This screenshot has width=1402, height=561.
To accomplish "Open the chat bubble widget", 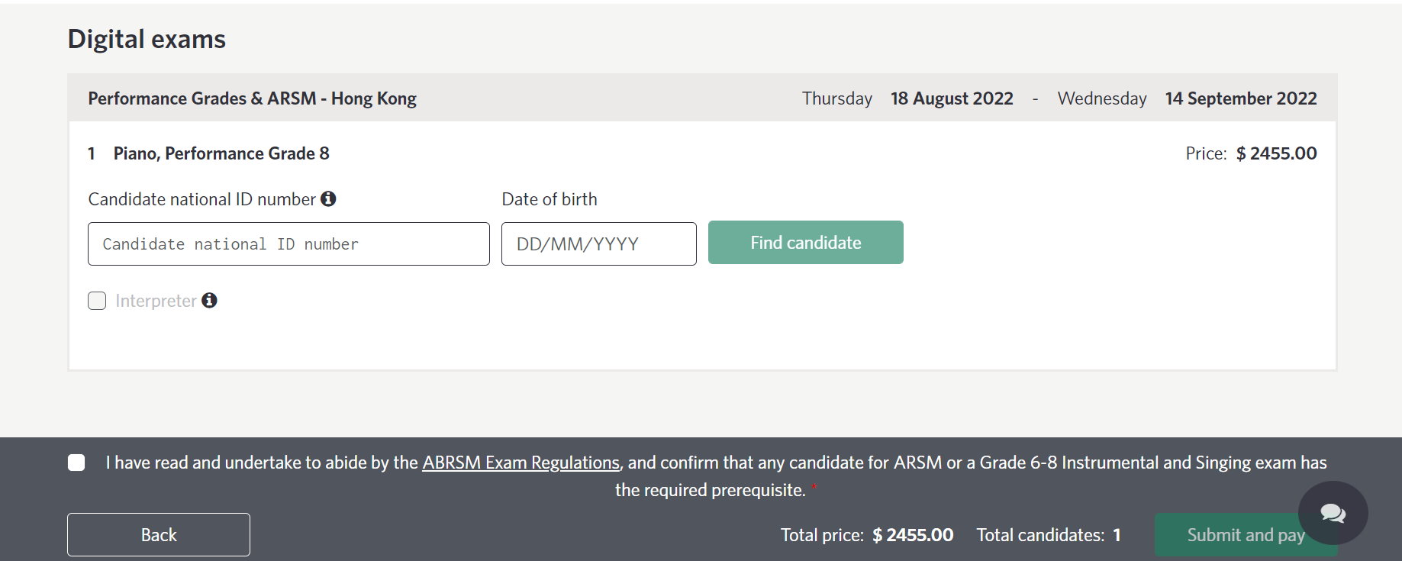I will click(x=1333, y=513).
